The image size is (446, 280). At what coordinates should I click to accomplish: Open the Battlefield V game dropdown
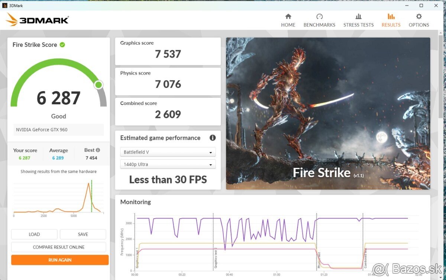(x=168, y=152)
